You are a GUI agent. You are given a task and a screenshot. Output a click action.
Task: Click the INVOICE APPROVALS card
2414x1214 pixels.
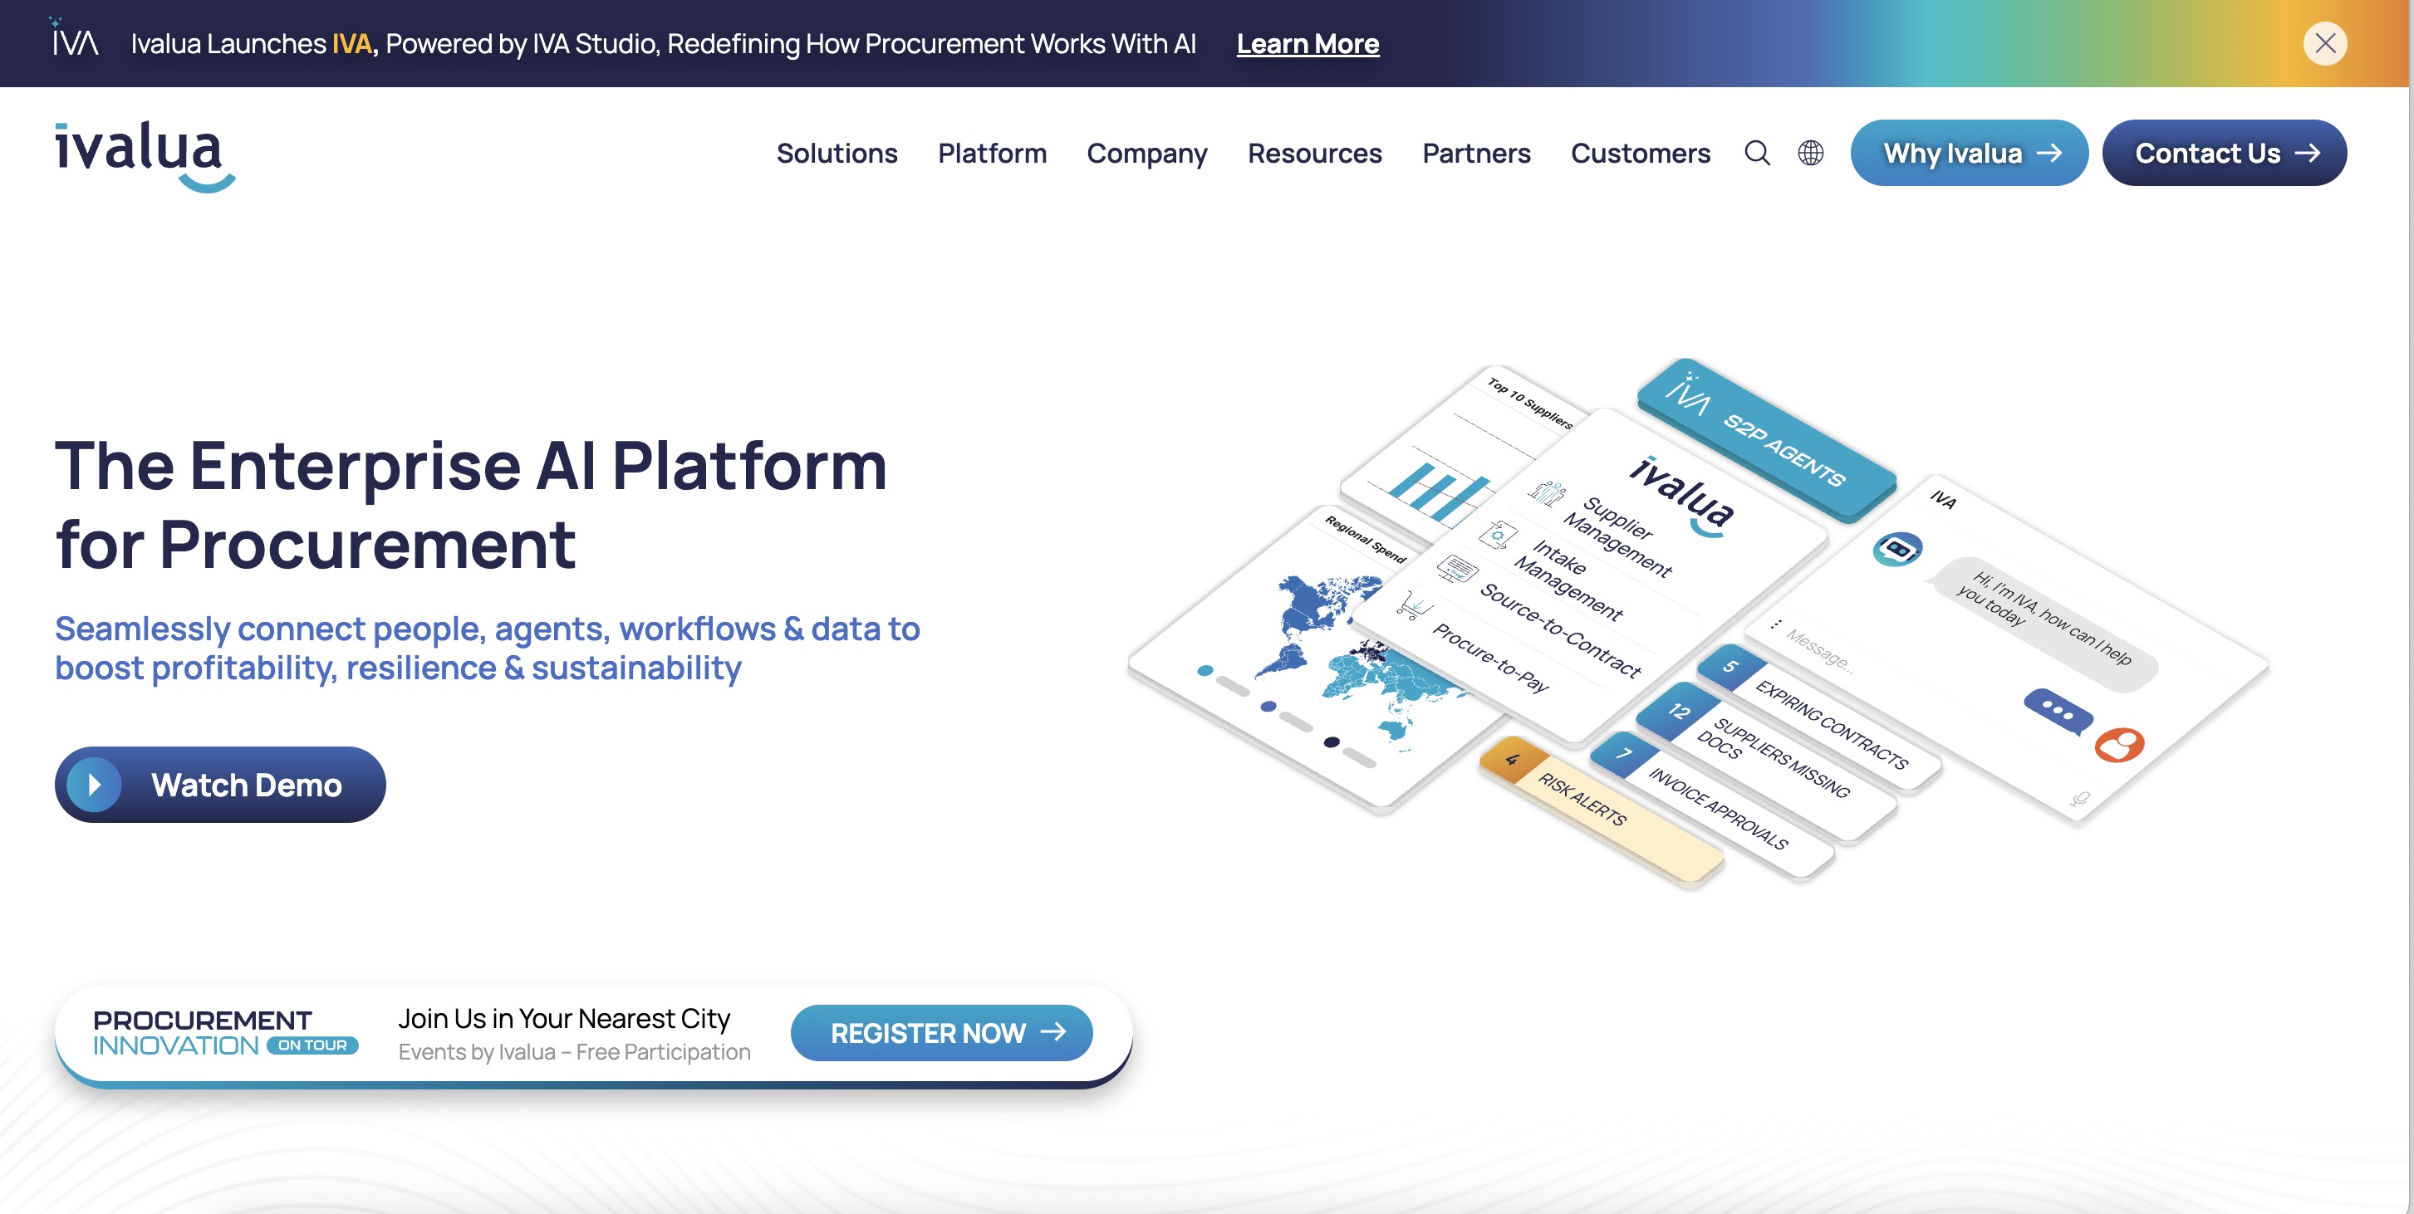tap(1711, 806)
